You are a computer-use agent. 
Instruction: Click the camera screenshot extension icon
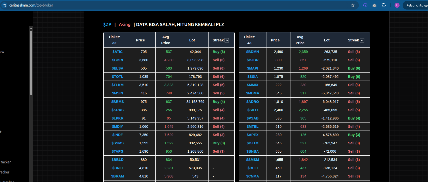pyautogui.click(x=374, y=5)
